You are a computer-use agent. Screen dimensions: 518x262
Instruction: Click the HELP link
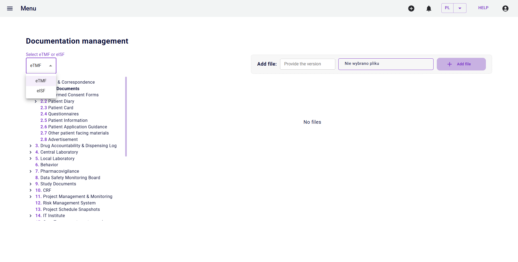483,8
